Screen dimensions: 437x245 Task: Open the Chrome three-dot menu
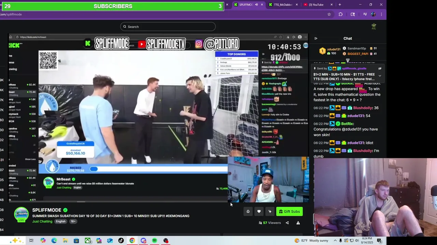381,14
